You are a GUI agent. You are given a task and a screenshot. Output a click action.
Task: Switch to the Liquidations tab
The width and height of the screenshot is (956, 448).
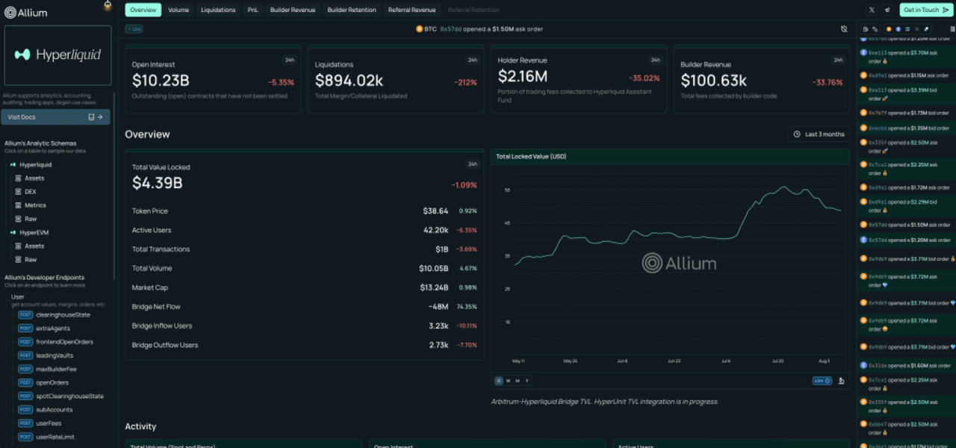(x=218, y=10)
